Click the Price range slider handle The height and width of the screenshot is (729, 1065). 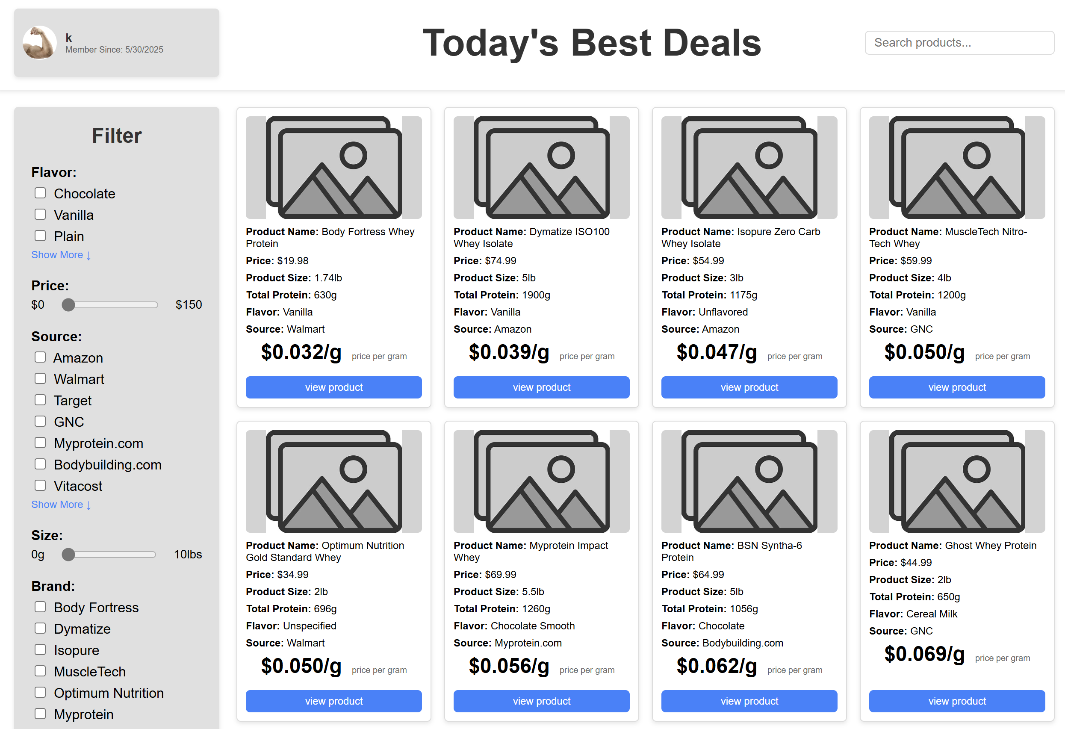point(68,305)
